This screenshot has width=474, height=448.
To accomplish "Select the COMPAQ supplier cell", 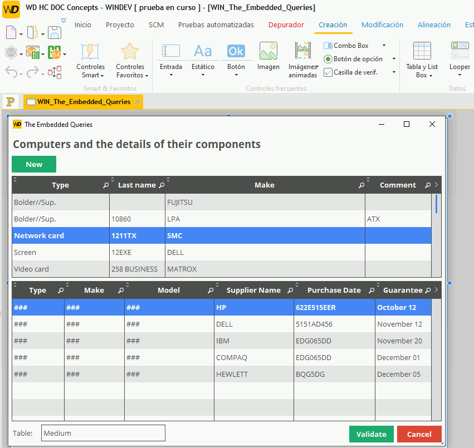I will point(254,357).
